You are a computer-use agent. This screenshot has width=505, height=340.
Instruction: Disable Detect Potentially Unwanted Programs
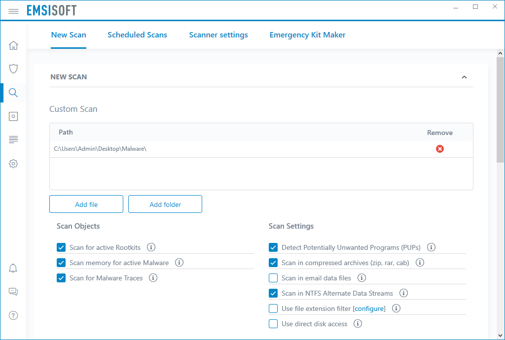(x=273, y=247)
